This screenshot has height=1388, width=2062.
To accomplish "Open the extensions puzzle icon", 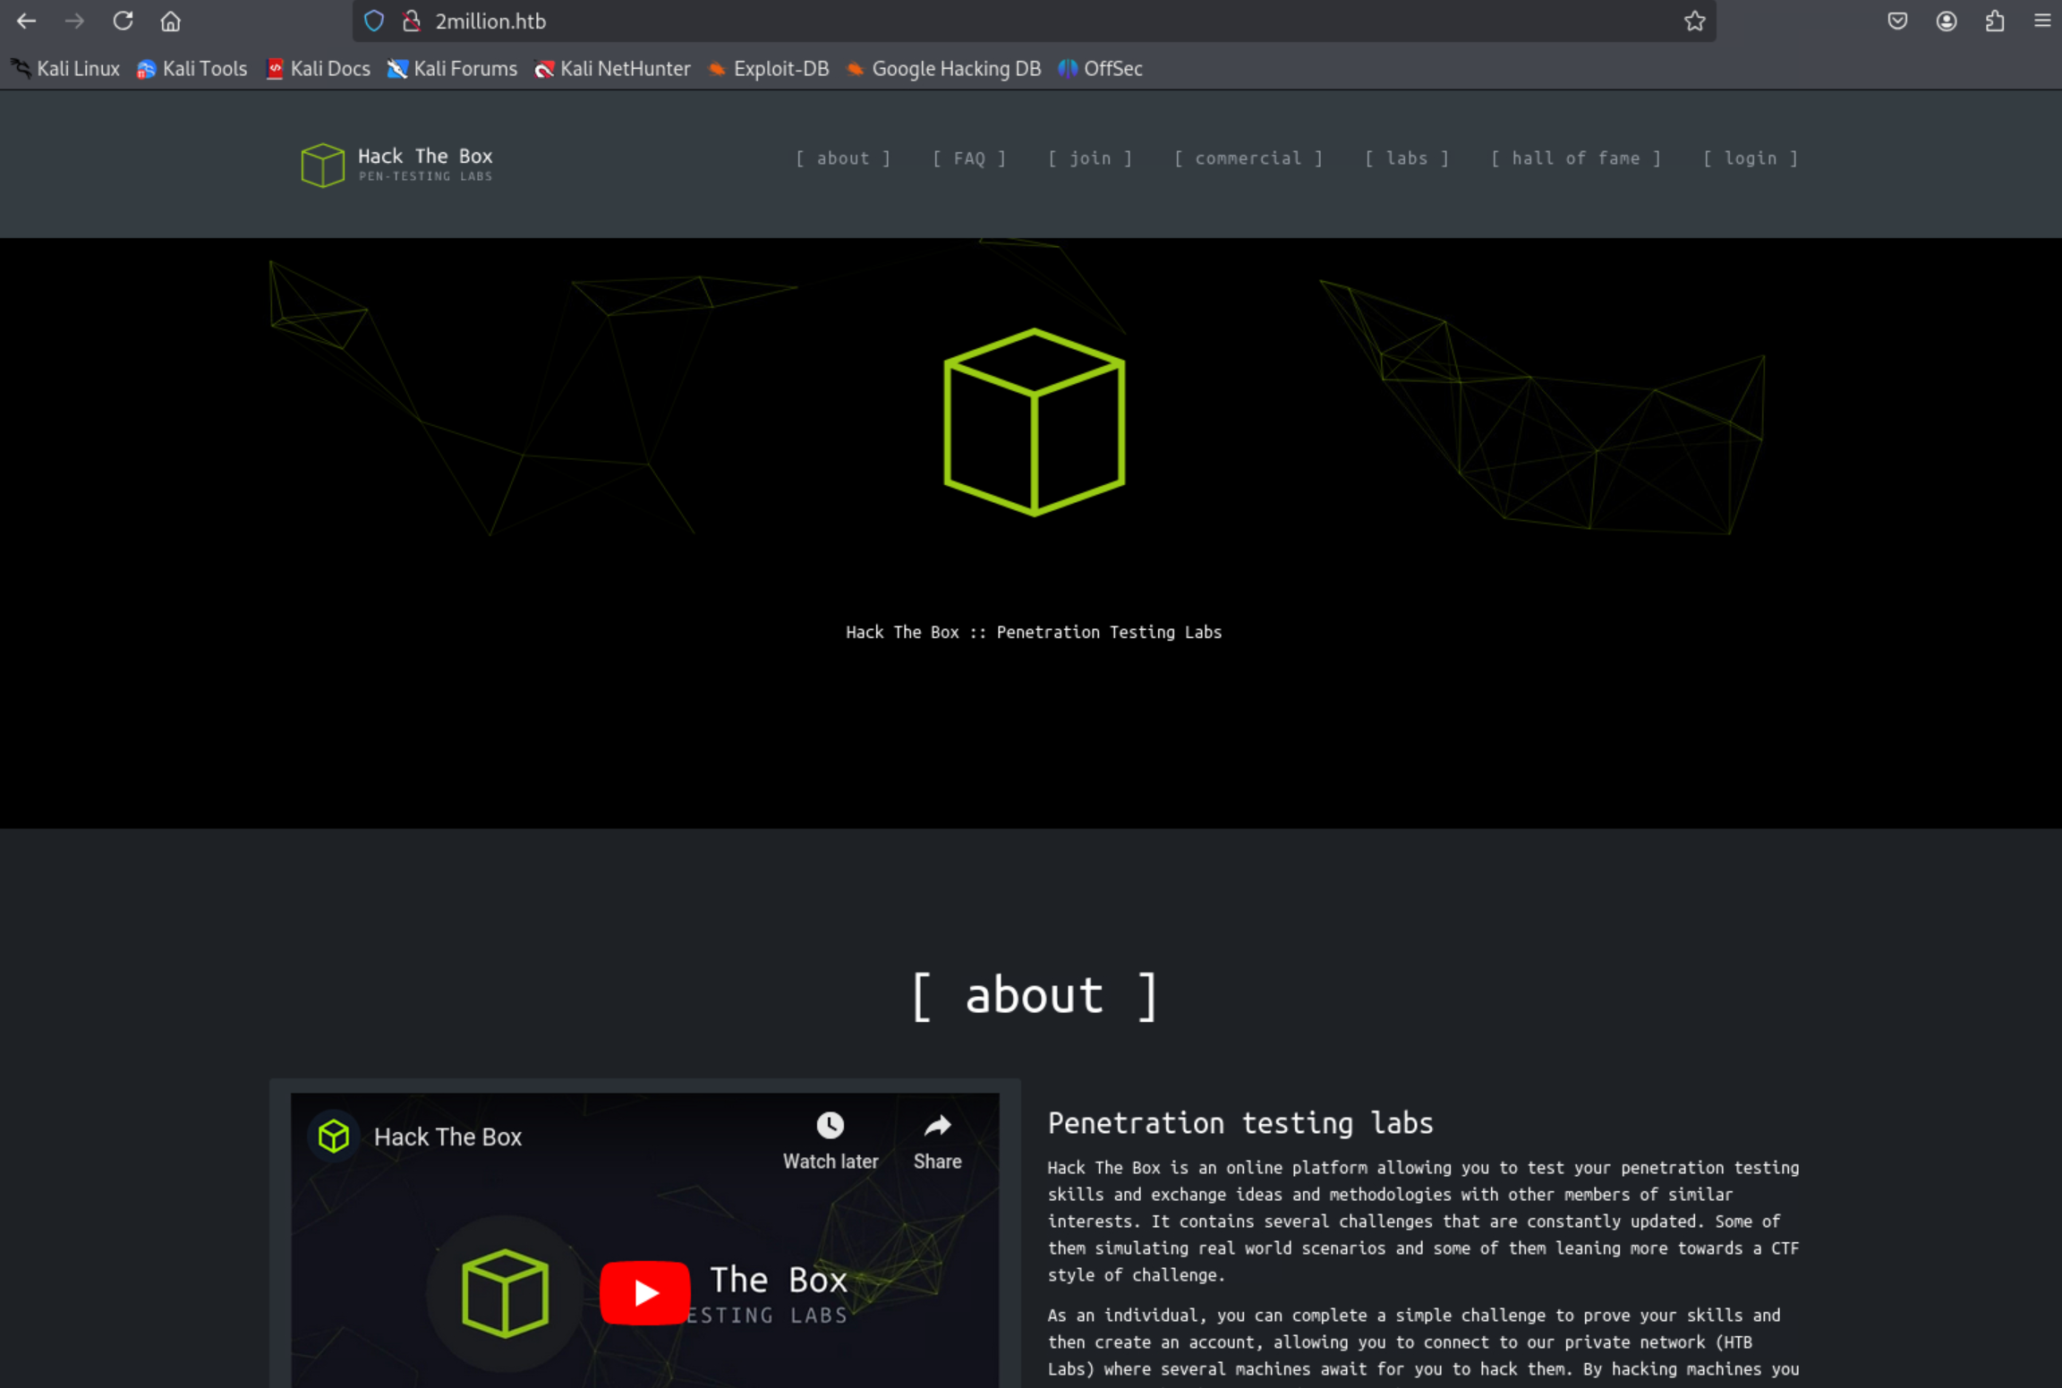I will coord(1994,21).
